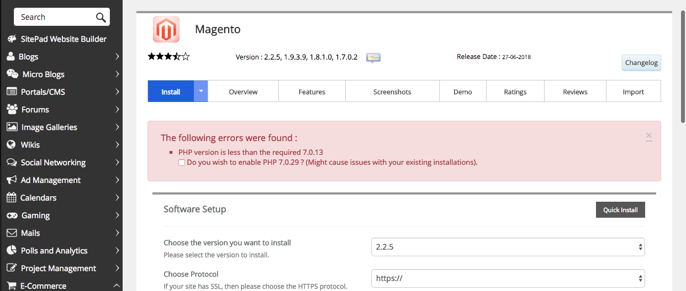Open the Screenshots tab
This screenshot has width=686, height=291.
(x=392, y=91)
